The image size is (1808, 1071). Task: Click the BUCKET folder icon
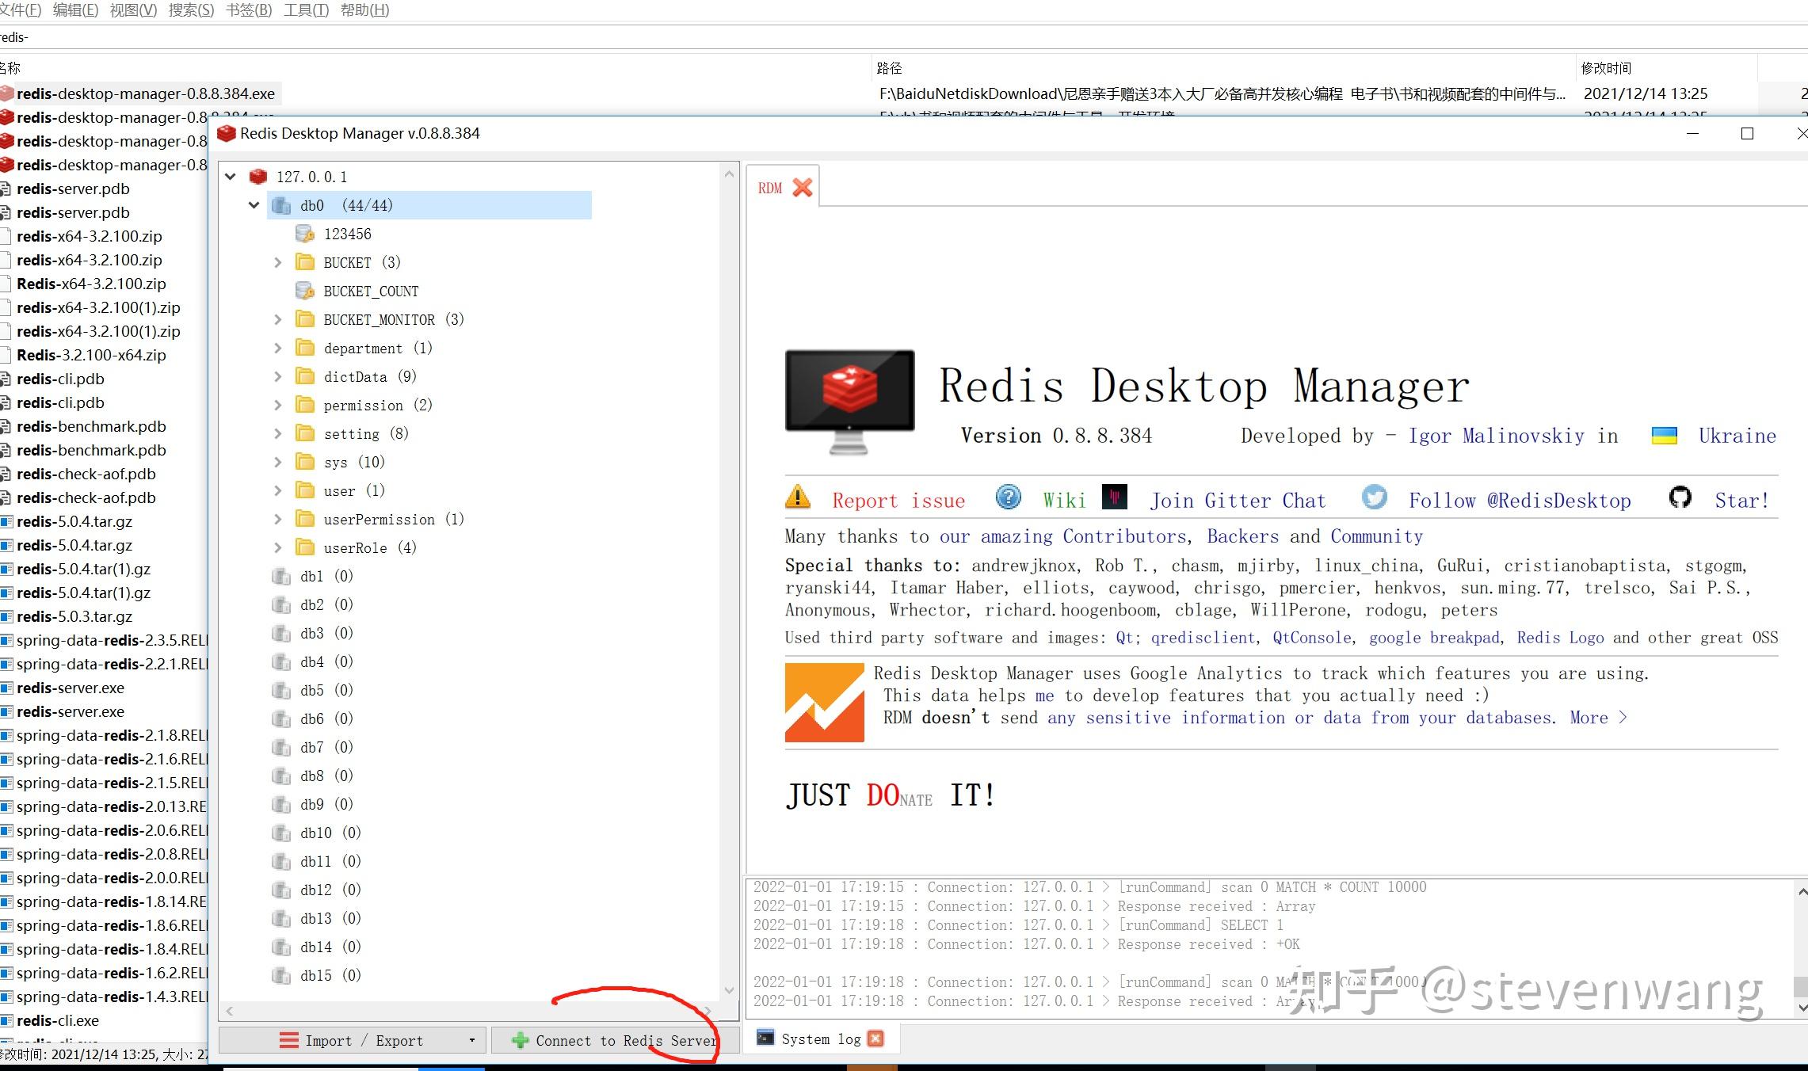tap(304, 261)
